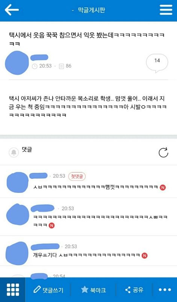Open the 14 comments speech bubble
The height and width of the screenshot is (302, 177).
[157, 63]
